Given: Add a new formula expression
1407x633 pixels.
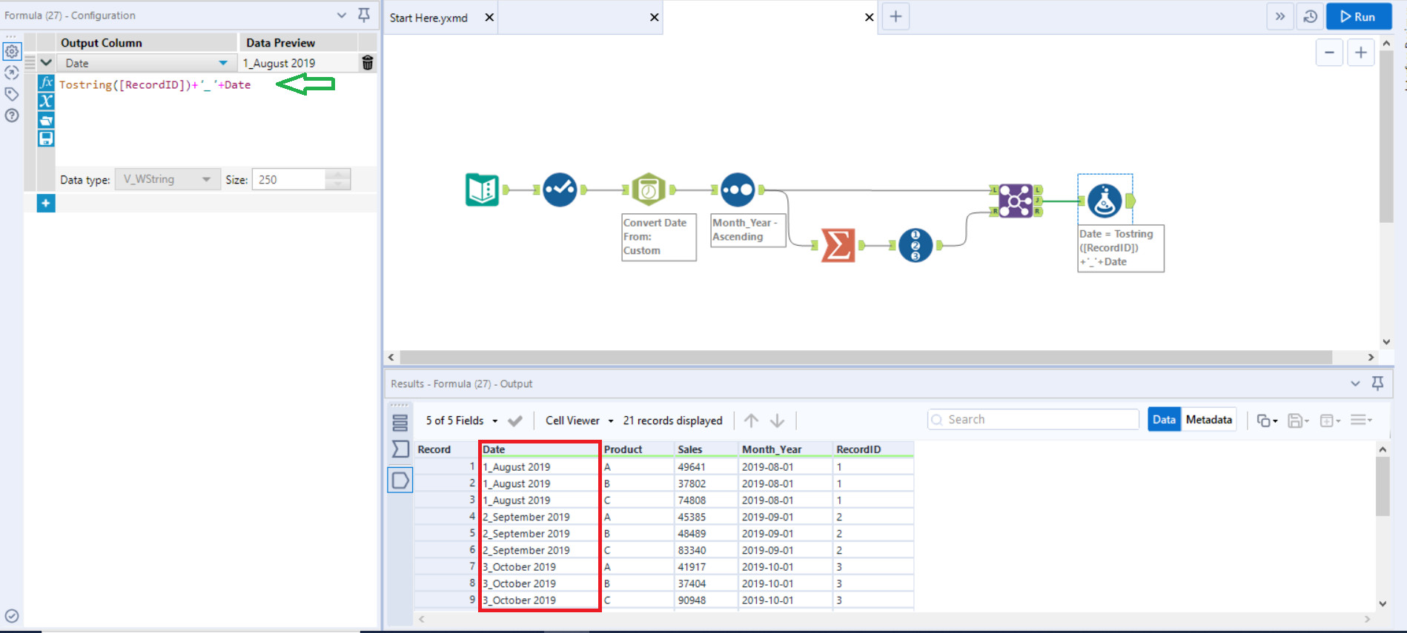Looking at the screenshot, I should click(46, 203).
